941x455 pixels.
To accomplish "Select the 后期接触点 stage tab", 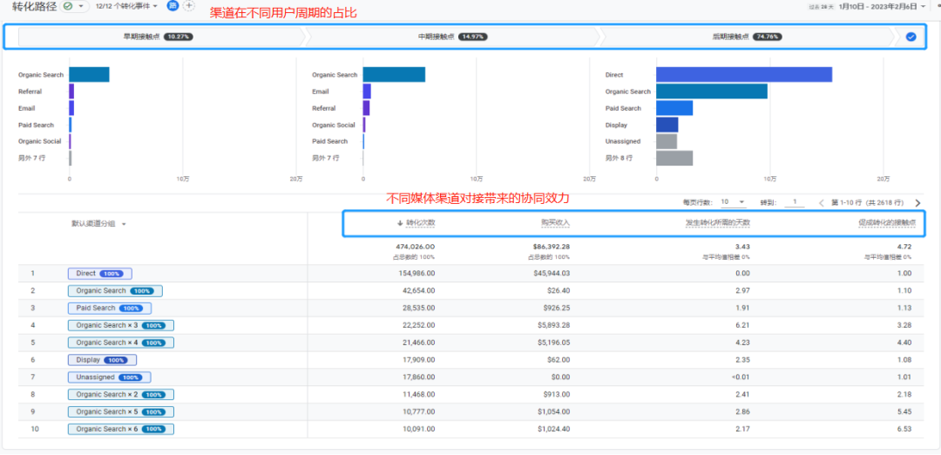I will [x=748, y=37].
